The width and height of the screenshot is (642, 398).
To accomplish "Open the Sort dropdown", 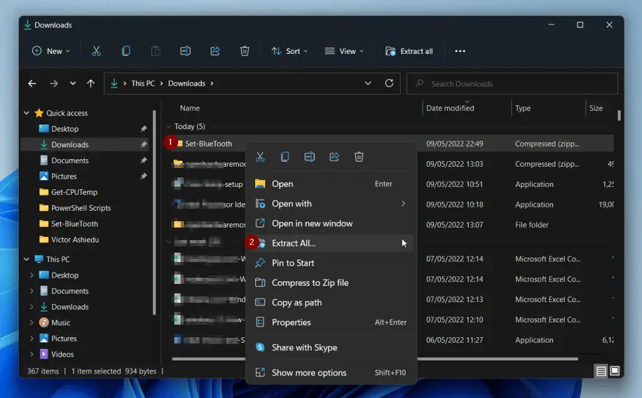I will pyautogui.click(x=289, y=51).
